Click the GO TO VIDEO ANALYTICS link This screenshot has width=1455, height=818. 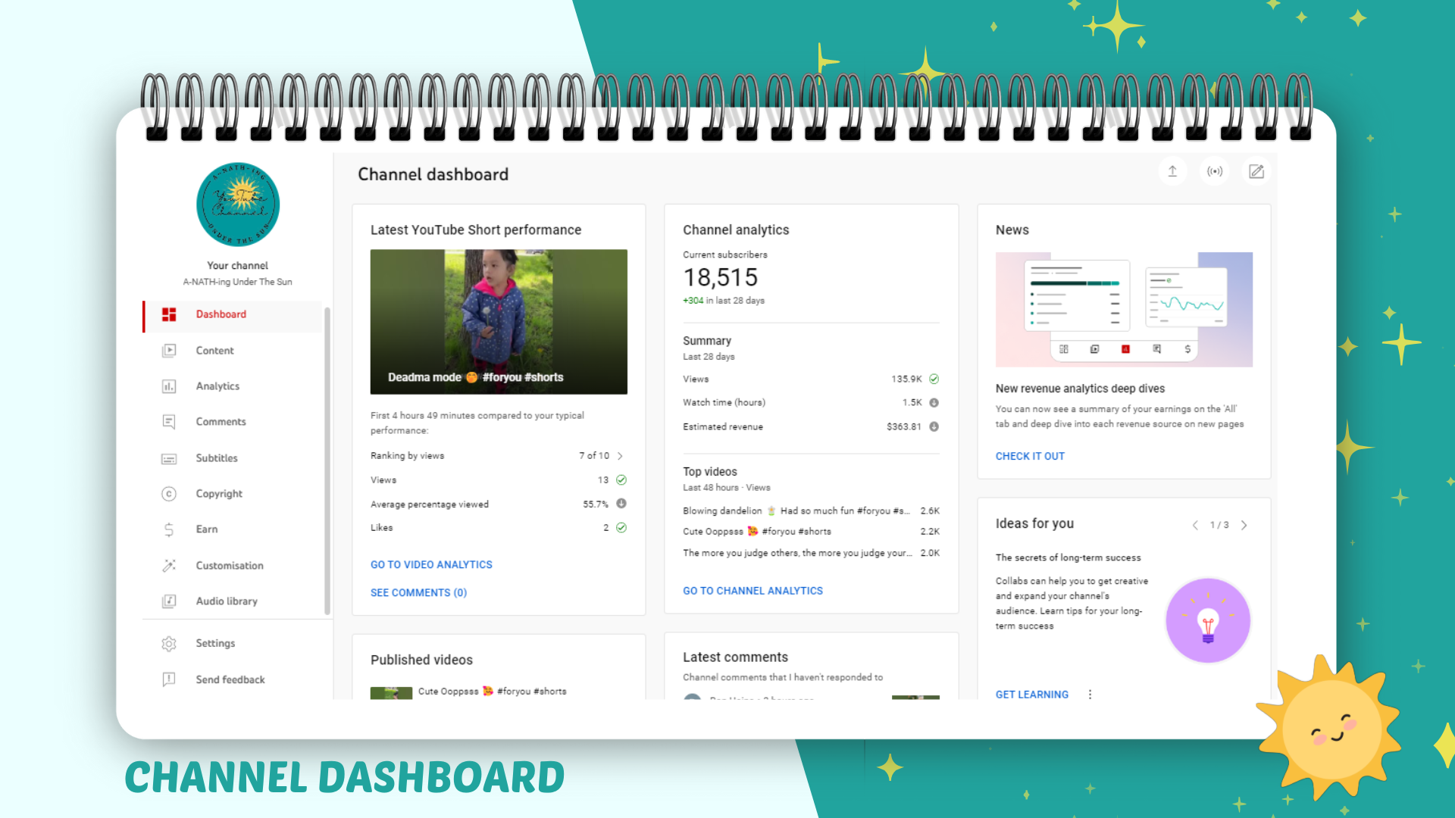[431, 565]
